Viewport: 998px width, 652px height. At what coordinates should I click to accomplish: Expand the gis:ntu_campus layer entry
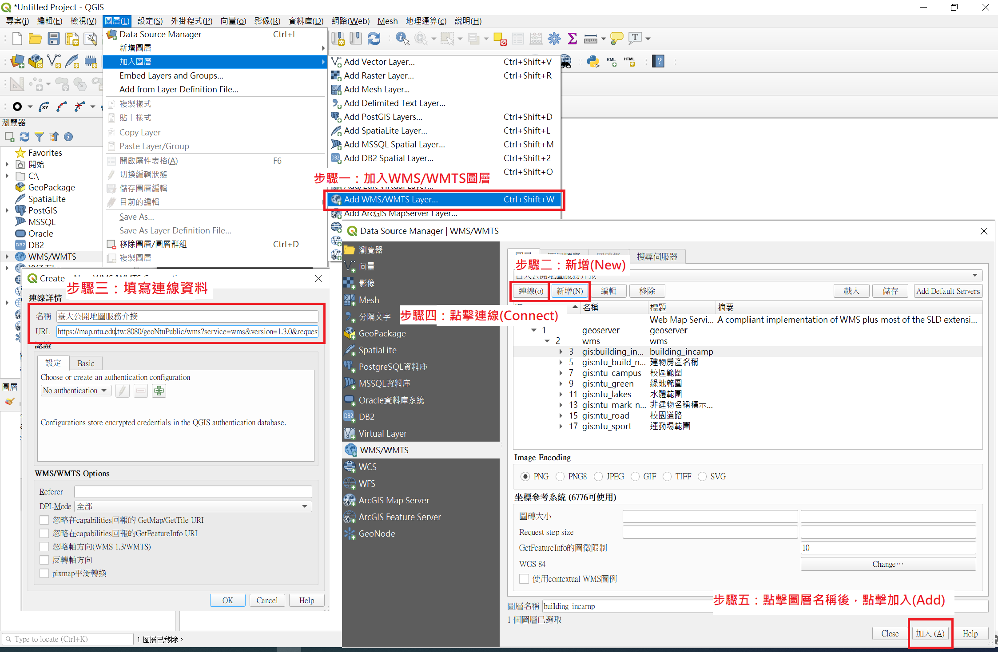click(x=561, y=373)
